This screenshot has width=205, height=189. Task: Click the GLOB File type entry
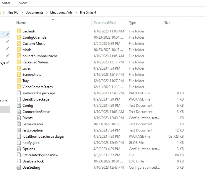click(136, 143)
